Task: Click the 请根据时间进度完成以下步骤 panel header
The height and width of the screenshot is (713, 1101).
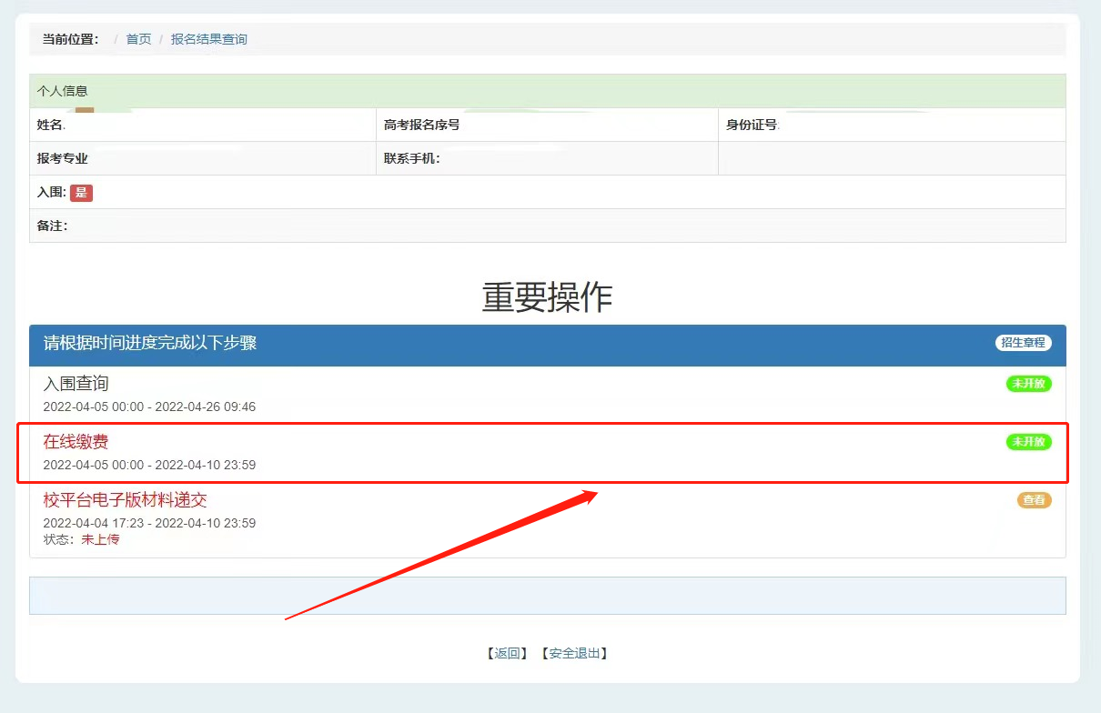Action: tap(150, 343)
